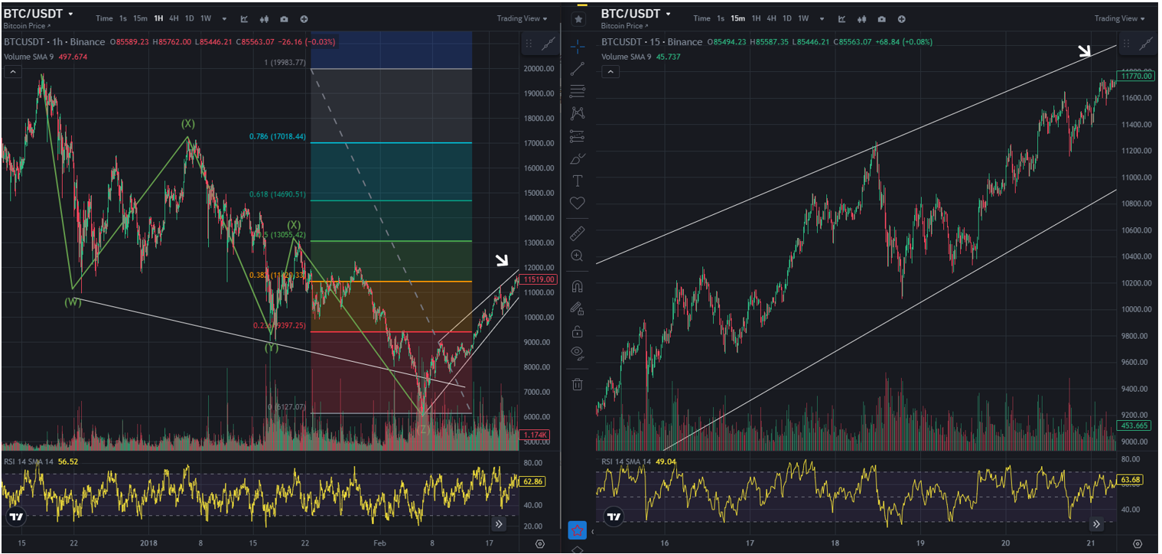The image size is (1162, 554).
Task: Select the brush drawing tool
Action: pos(578,158)
